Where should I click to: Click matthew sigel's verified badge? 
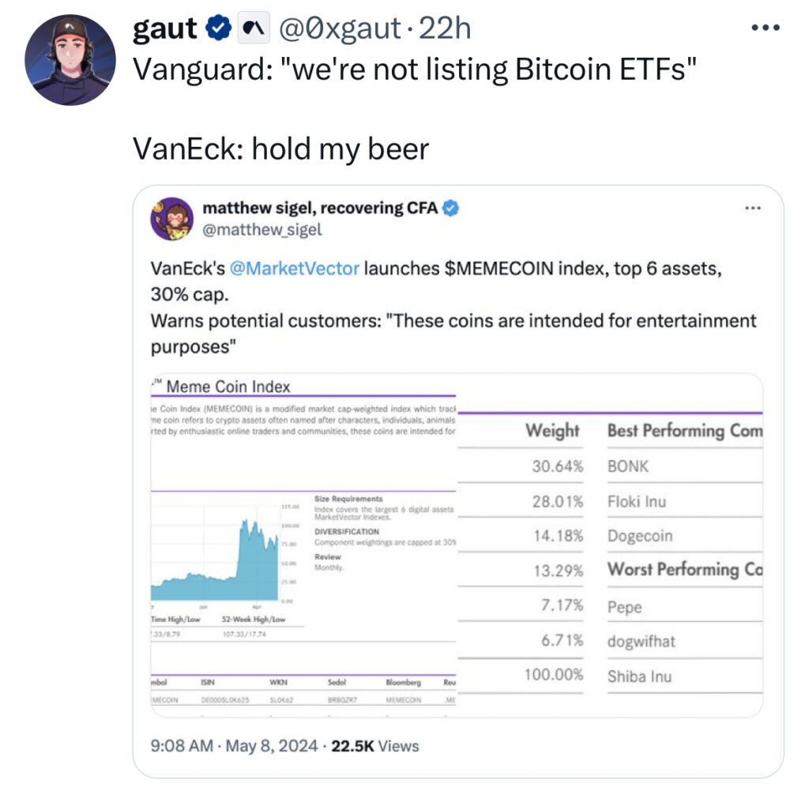(x=451, y=209)
